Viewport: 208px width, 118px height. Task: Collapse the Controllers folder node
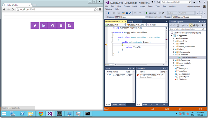coord(174,55)
